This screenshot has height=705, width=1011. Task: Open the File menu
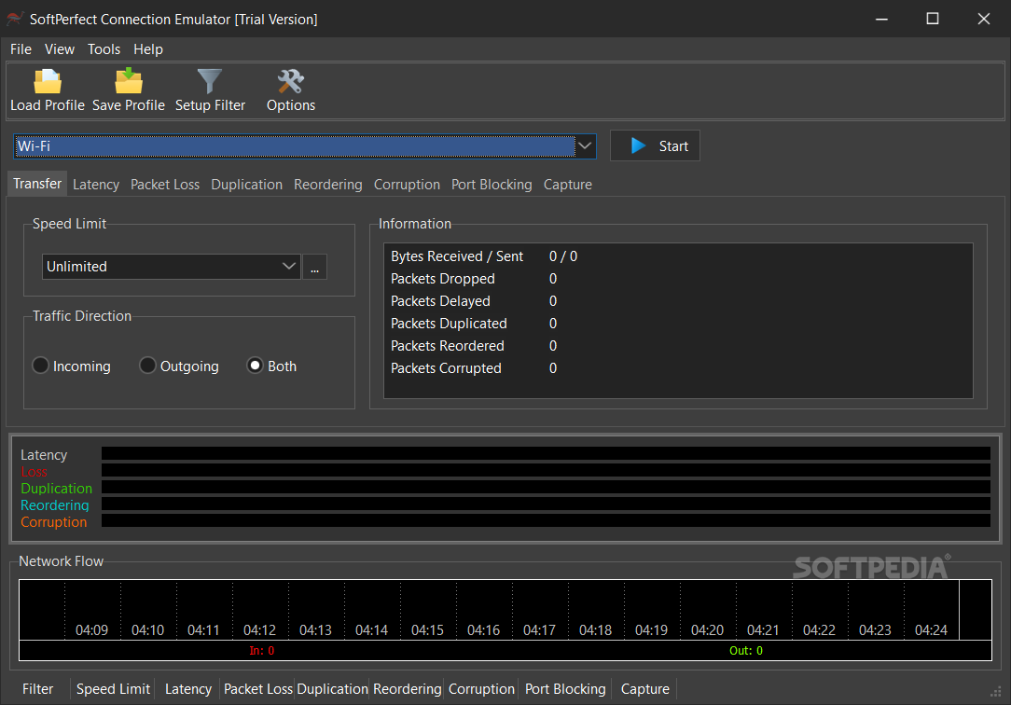pyautogui.click(x=21, y=49)
